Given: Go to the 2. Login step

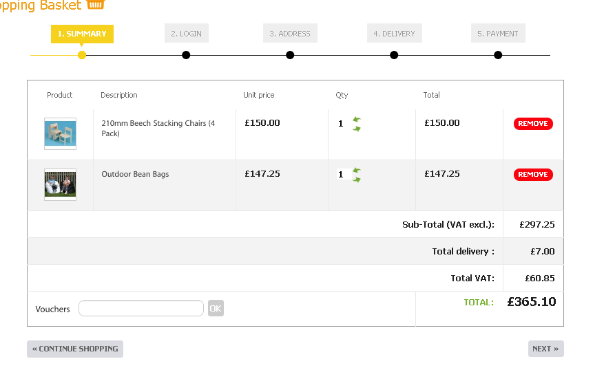Looking at the screenshot, I should click(187, 34).
